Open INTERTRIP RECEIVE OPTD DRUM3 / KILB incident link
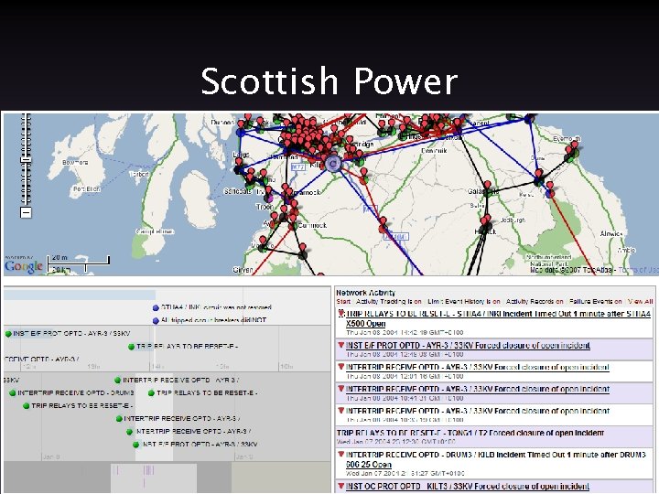 point(495,459)
